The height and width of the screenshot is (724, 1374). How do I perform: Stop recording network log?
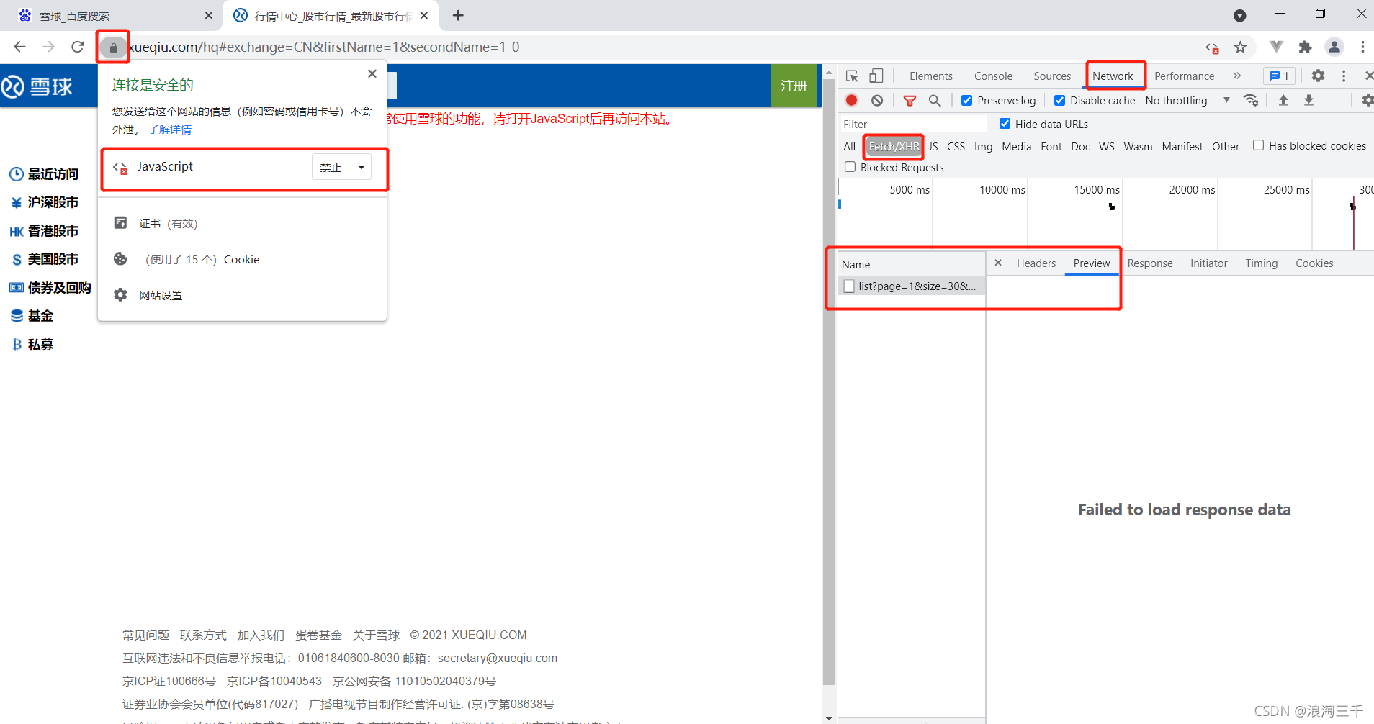[x=851, y=100]
